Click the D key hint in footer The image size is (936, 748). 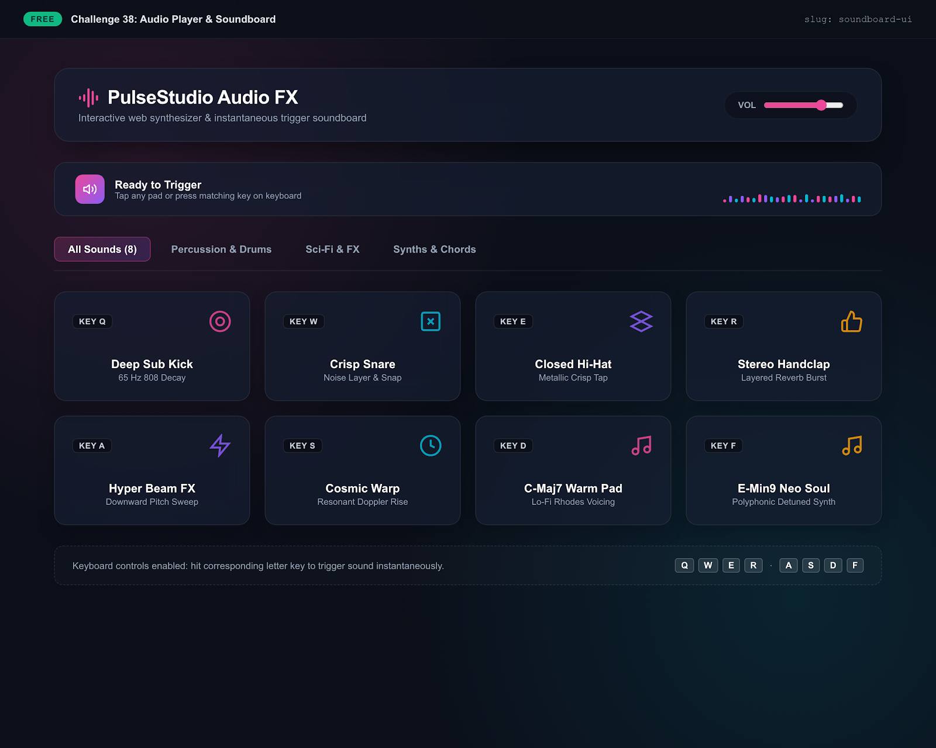[x=833, y=566]
